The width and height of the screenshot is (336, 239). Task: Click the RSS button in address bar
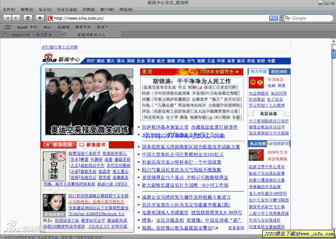click(274, 18)
